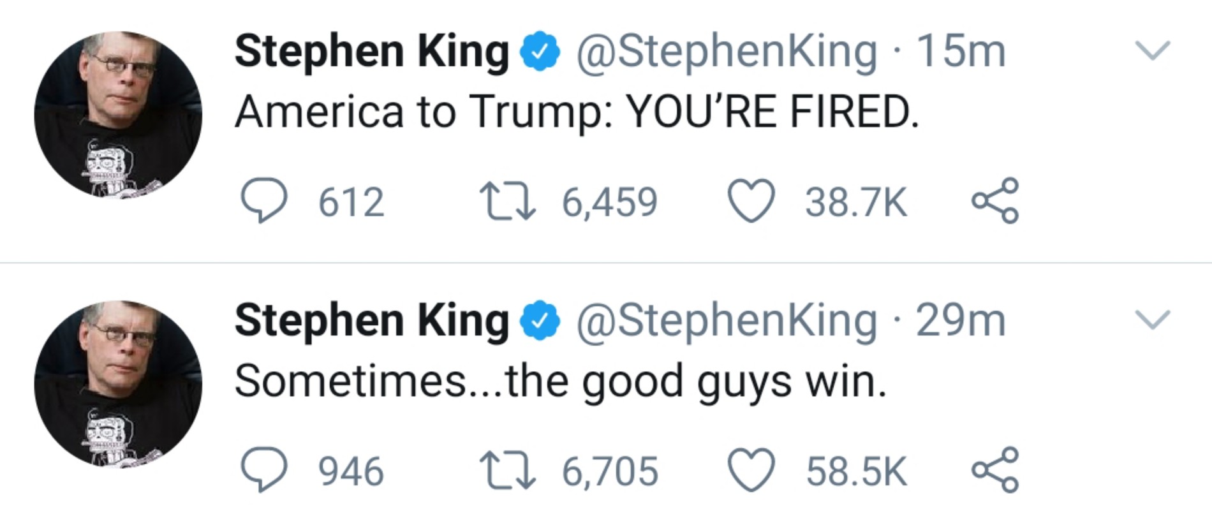The image size is (1212, 516).
Task: Like the "YOU'RE FIRED" tweet
Action: tap(751, 202)
